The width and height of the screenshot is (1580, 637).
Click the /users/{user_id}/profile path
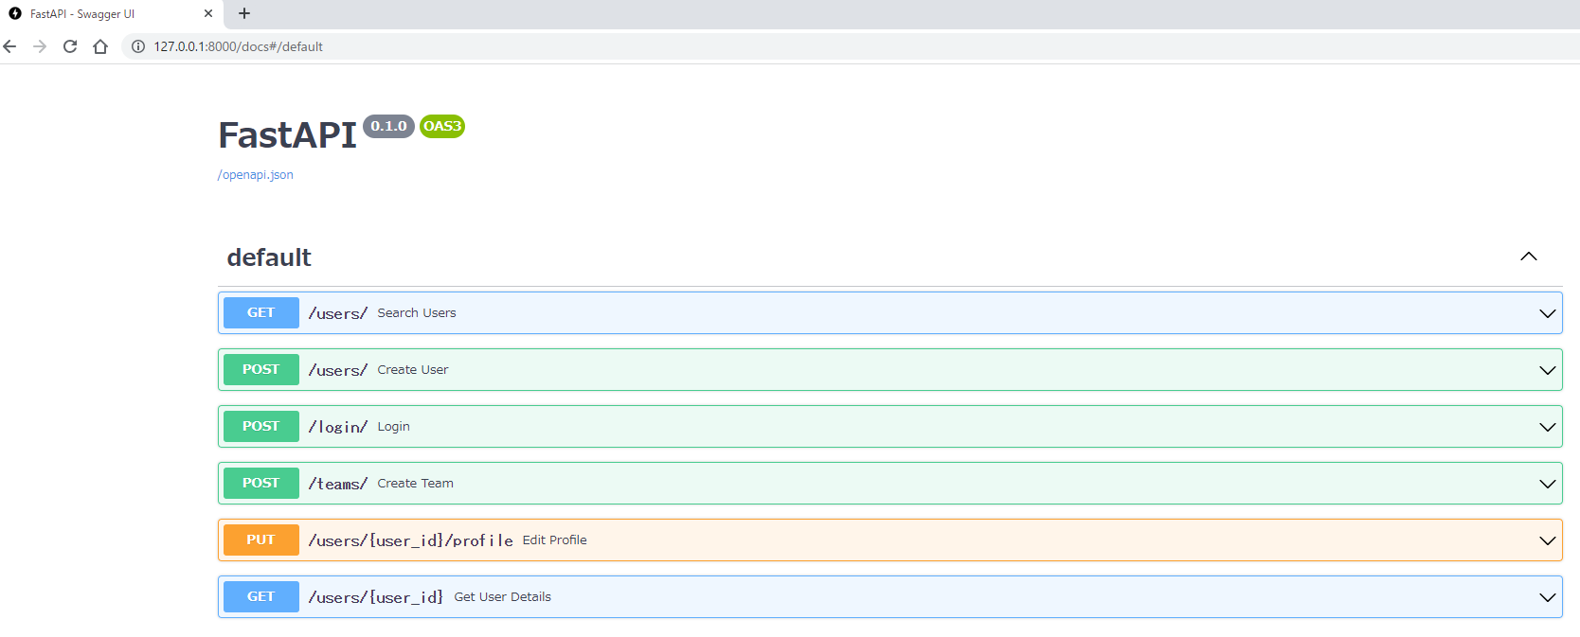point(411,540)
